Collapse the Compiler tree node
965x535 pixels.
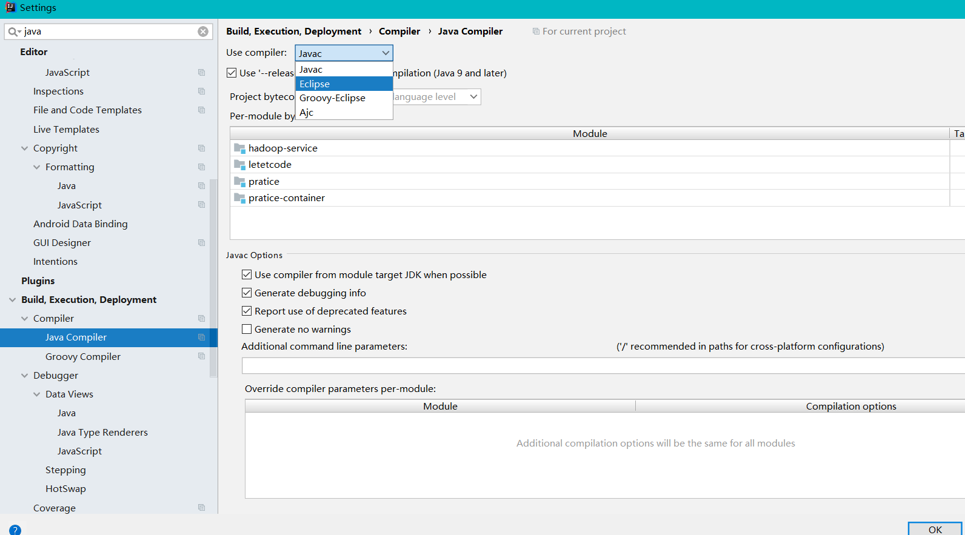(x=24, y=318)
